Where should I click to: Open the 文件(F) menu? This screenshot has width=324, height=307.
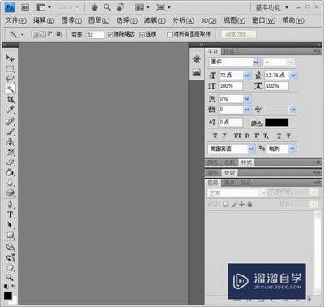tap(16, 20)
